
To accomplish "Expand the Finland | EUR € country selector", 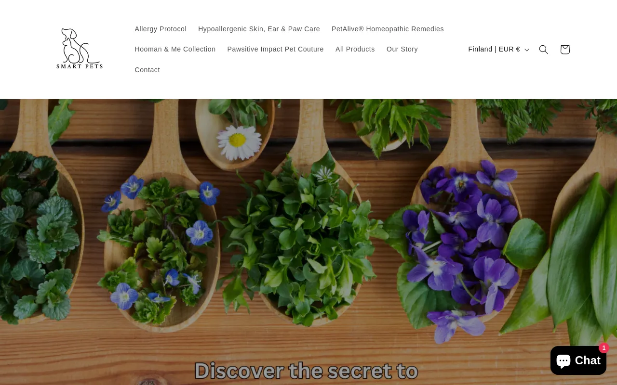I will (498, 50).
